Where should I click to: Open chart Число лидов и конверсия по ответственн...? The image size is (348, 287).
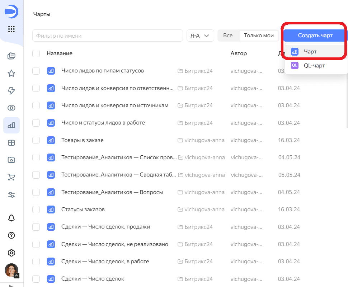point(117,88)
